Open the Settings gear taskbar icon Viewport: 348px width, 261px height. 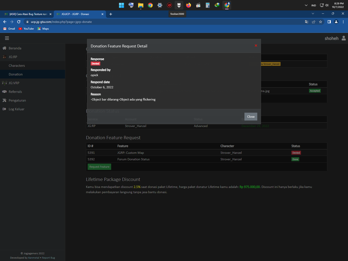(x=160, y=5)
